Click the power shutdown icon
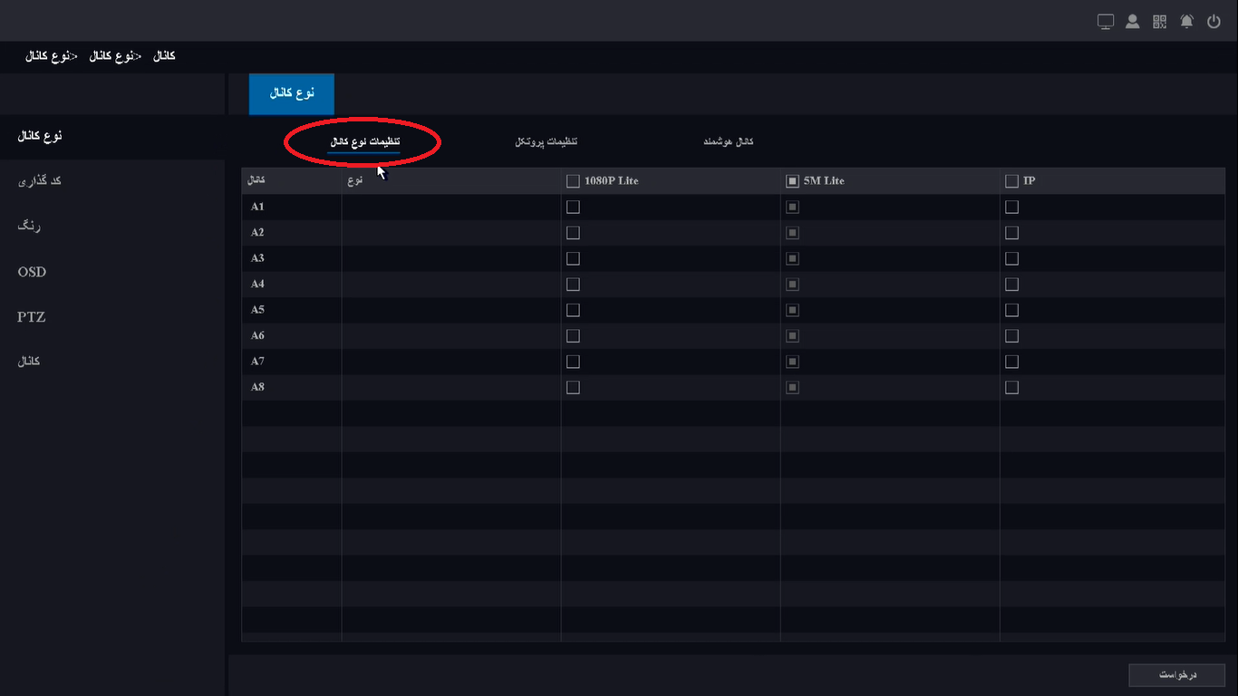The image size is (1238, 696). [1214, 22]
